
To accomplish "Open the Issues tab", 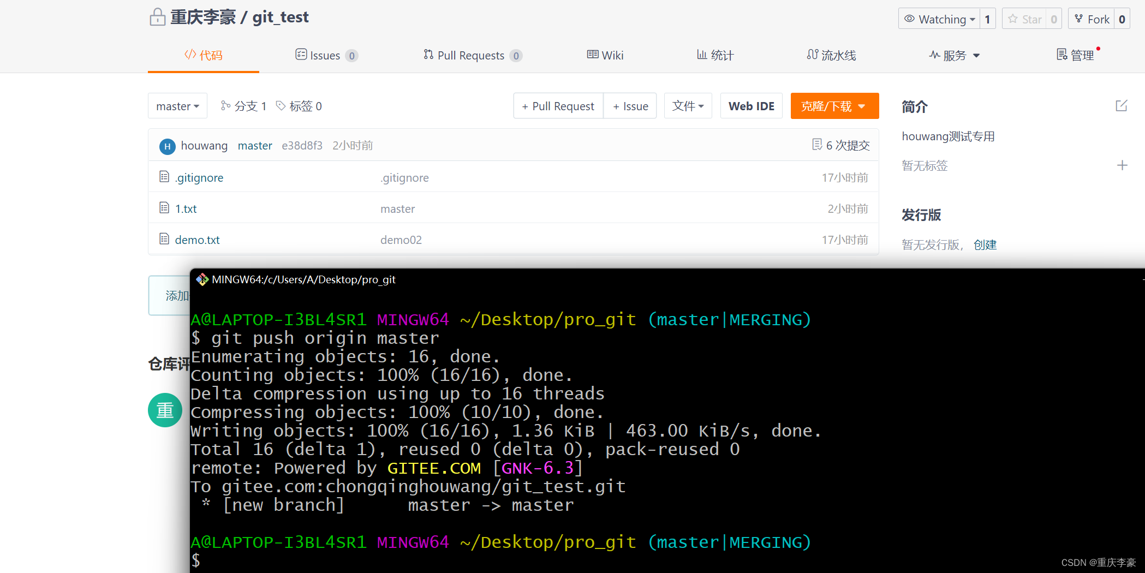I will (x=326, y=55).
